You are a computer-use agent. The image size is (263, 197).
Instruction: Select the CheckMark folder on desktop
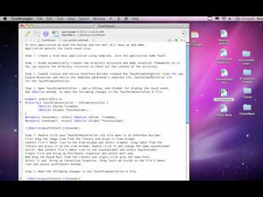247,109
